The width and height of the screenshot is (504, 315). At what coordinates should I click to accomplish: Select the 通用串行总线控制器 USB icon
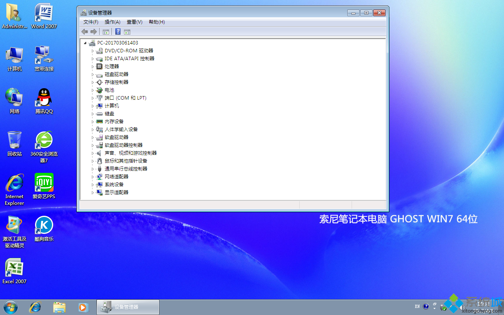pyautogui.click(x=100, y=169)
